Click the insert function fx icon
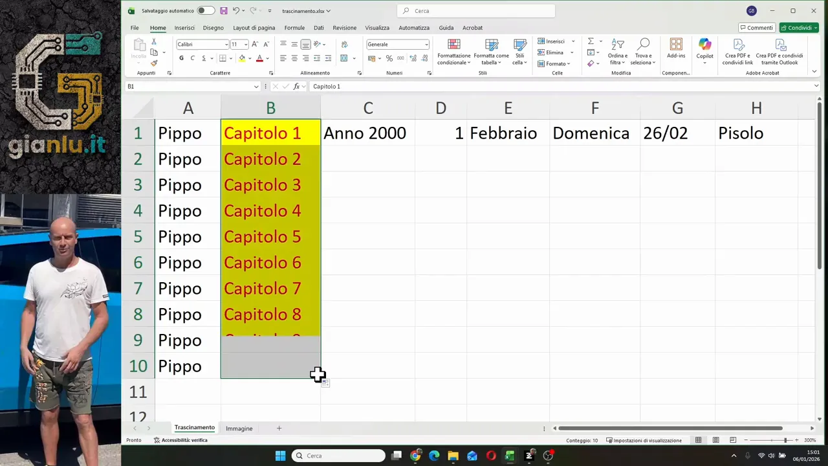The image size is (828, 466). (x=297, y=86)
